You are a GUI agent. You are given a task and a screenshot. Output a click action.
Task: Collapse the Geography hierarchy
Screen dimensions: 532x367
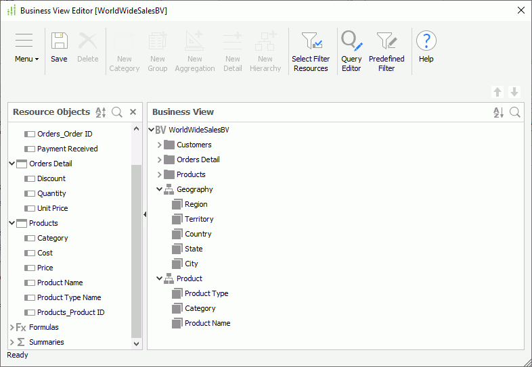(x=160, y=189)
